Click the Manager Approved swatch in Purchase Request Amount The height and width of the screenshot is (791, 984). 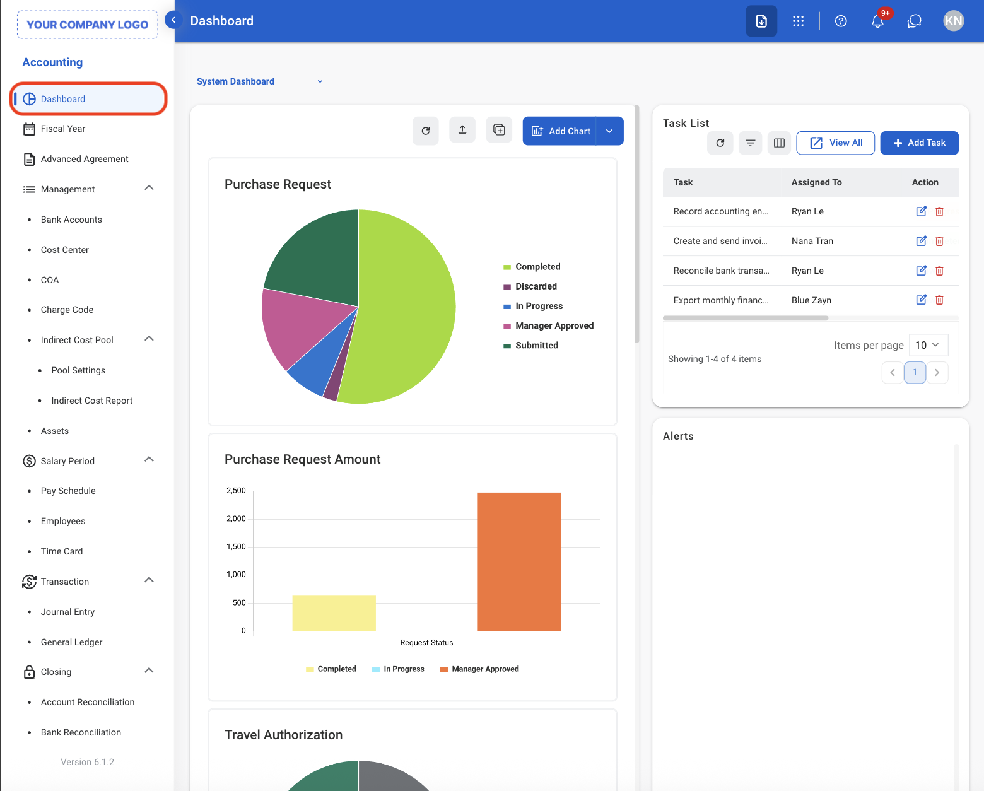click(x=444, y=669)
